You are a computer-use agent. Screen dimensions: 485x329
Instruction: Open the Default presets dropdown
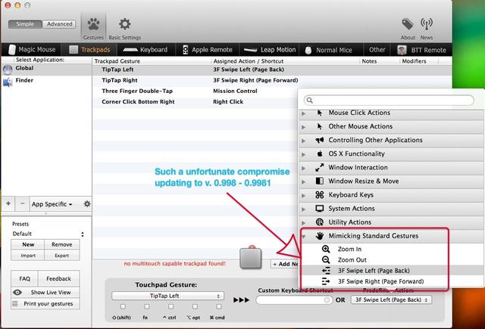click(x=48, y=234)
